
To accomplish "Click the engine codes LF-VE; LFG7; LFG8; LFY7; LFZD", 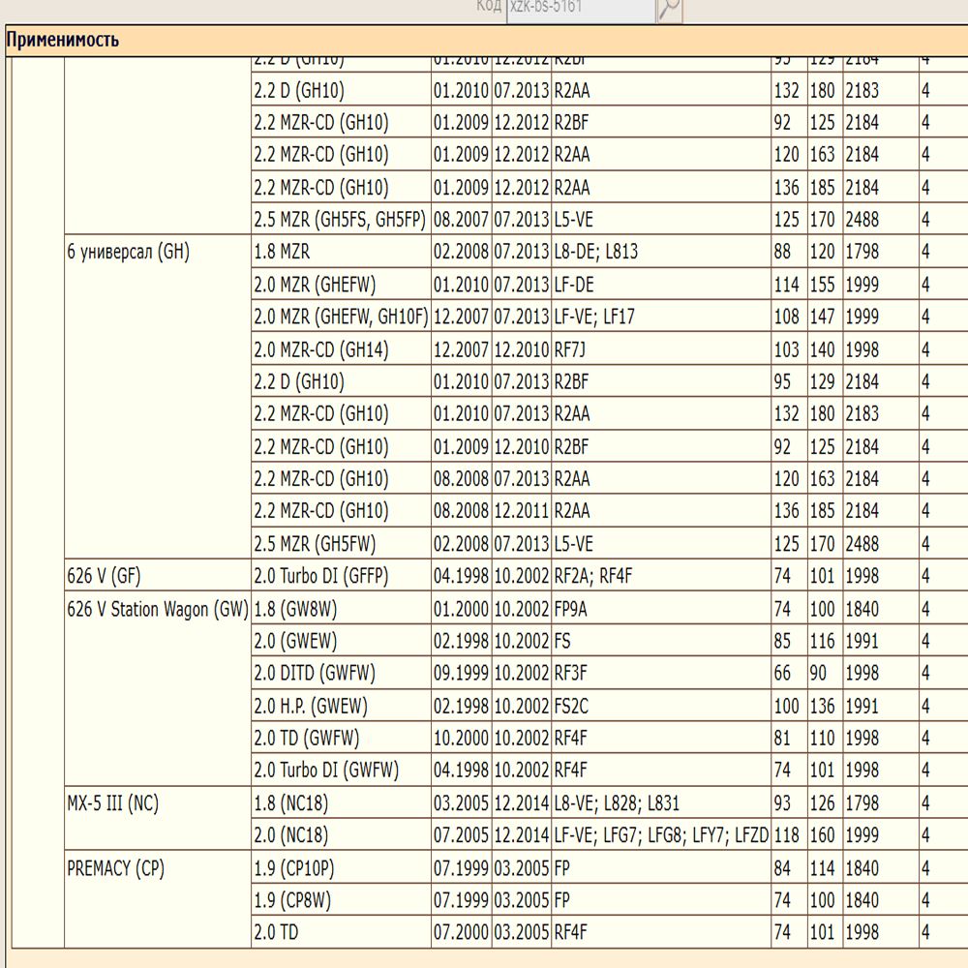I will [x=661, y=834].
